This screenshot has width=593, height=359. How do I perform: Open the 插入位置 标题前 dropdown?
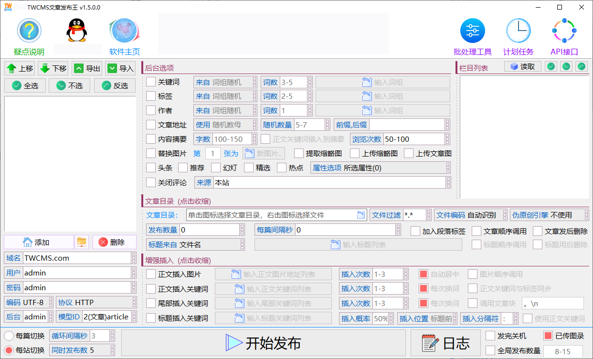(427, 318)
